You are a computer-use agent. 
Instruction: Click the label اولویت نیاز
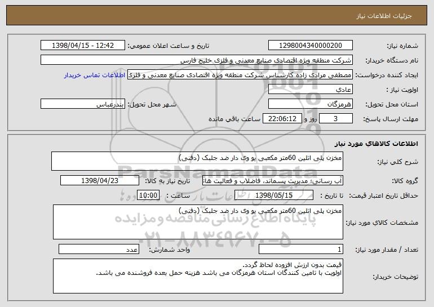pyautogui.click(x=402, y=90)
